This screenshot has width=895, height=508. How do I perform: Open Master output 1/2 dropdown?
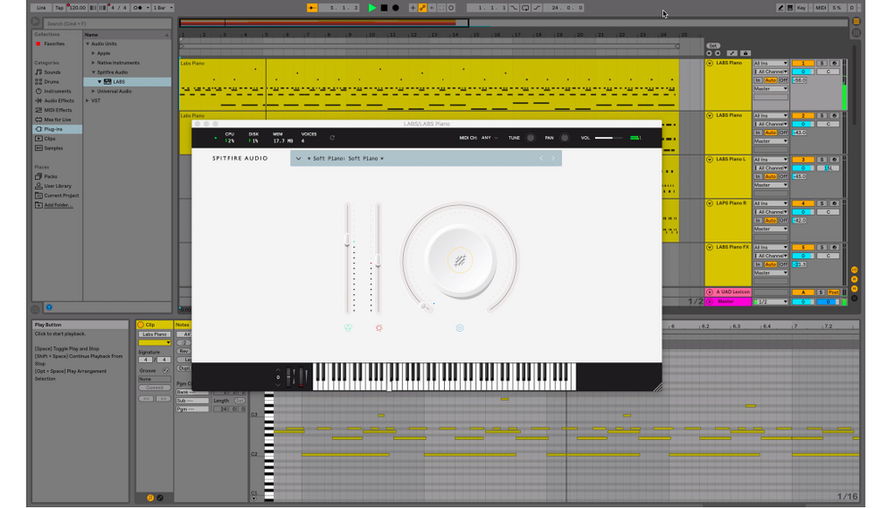[x=771, y=301]
